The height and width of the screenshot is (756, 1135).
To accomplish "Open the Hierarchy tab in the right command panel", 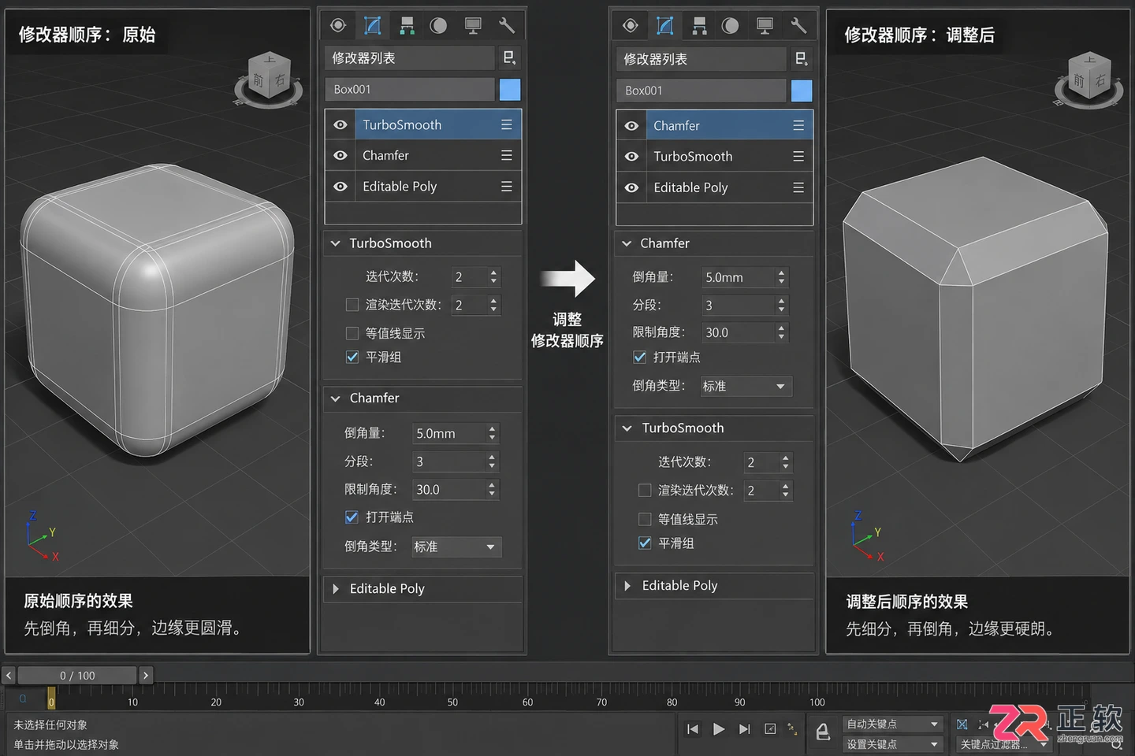I will coord(699,26).
